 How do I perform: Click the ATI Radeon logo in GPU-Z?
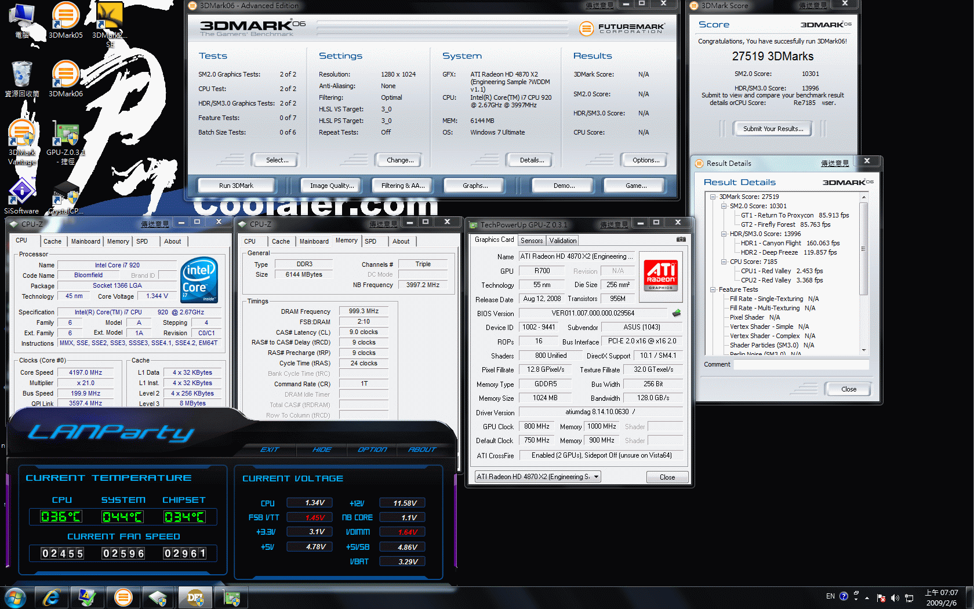661,275
